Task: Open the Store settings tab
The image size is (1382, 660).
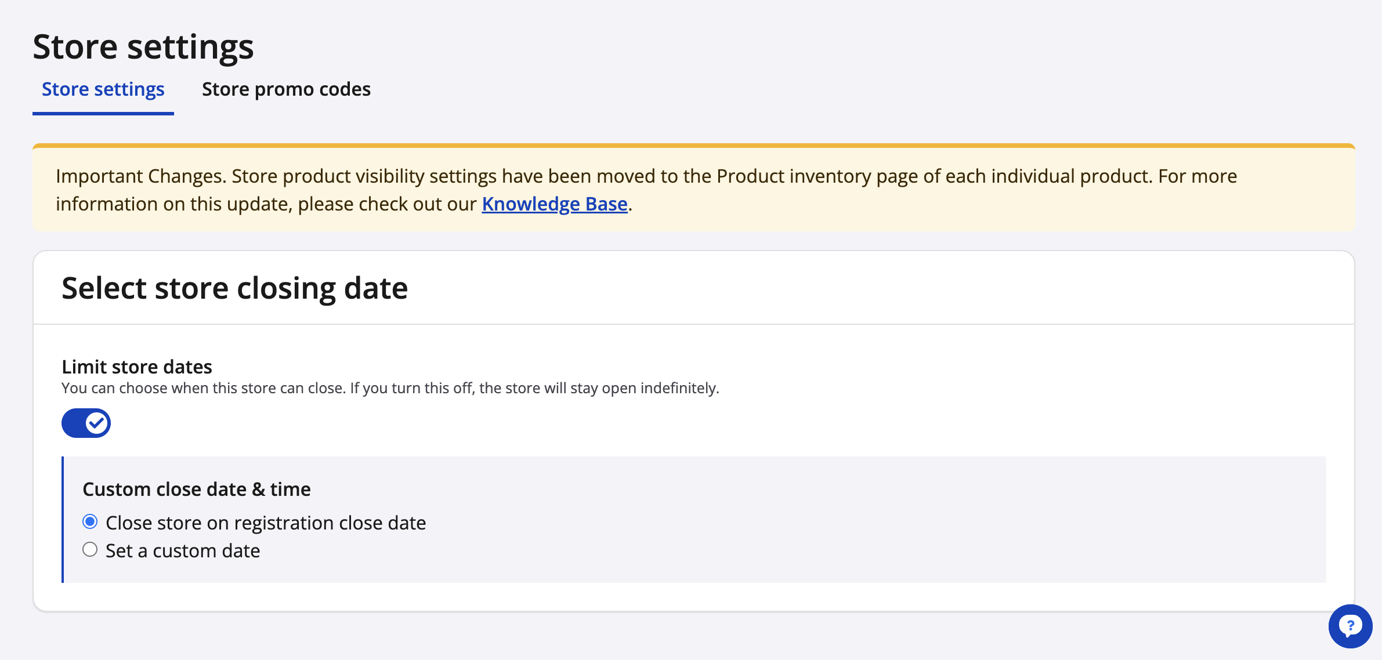Action: [103, 89]
